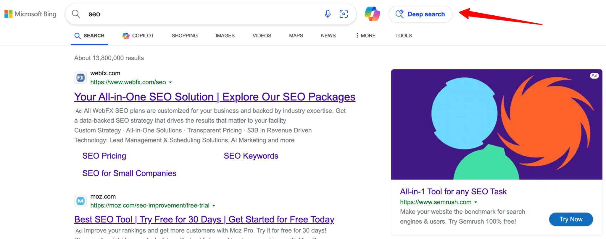Click the Ad label on the Semrush banner

point(594,75)
